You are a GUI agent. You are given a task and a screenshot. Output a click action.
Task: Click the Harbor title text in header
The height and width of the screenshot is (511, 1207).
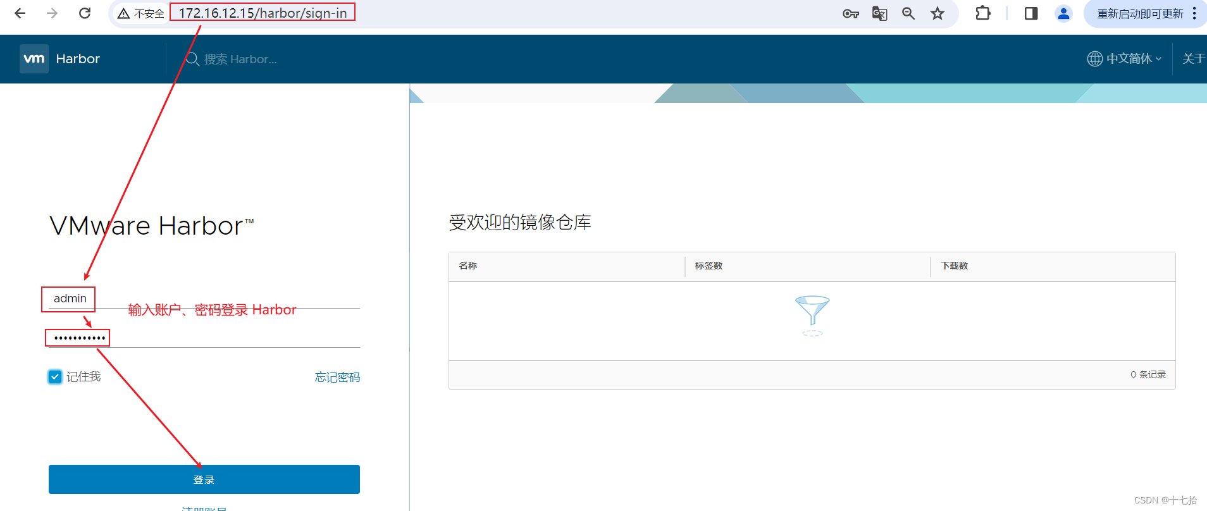click(x=78, y=59)
